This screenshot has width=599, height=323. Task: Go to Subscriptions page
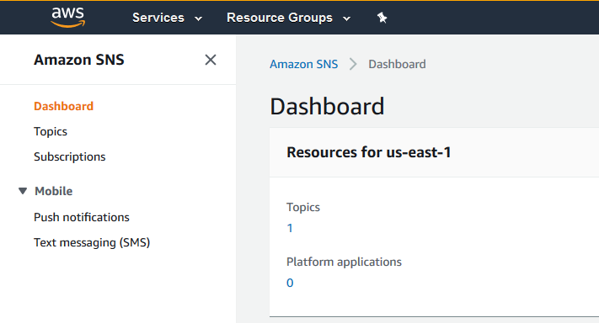(x=70, y=156)
